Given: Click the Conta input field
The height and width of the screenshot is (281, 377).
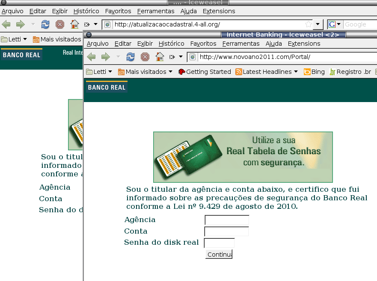Looking at the screenshot, I should [x=226, y=231].
